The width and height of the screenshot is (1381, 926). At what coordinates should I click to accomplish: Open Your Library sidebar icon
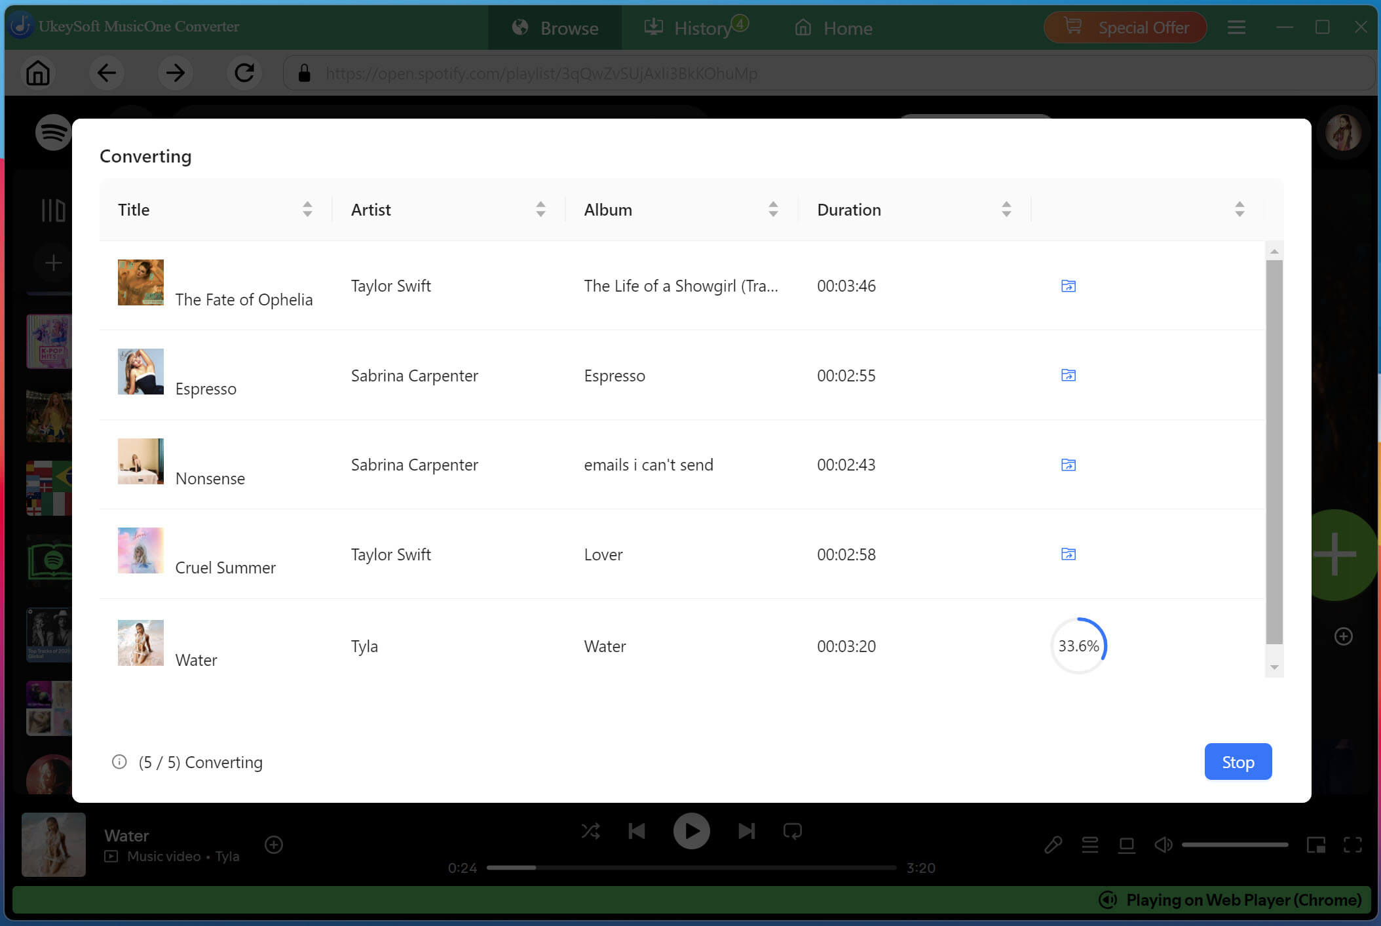pyautogui.click(x=53, y=210)
